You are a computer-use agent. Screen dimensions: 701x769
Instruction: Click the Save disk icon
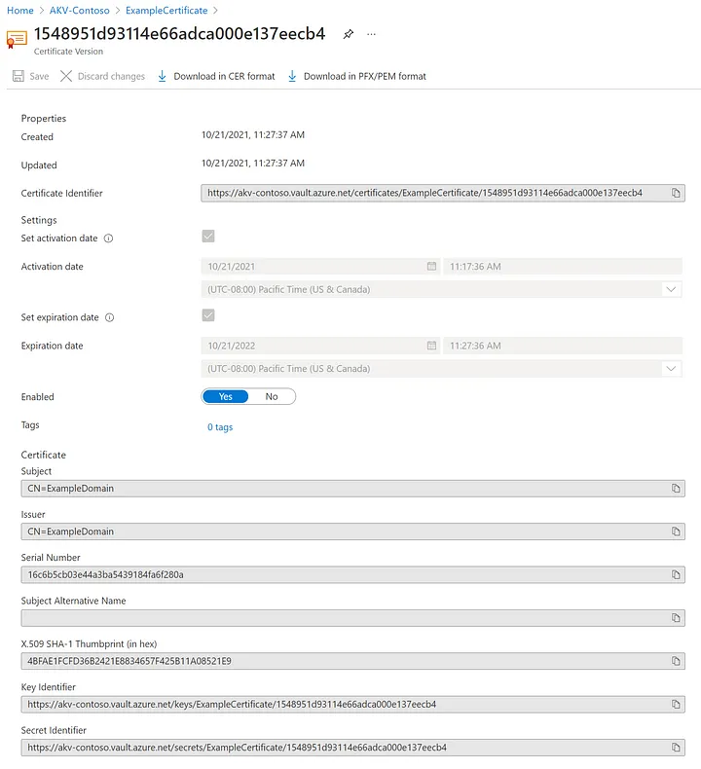[18, 76]
